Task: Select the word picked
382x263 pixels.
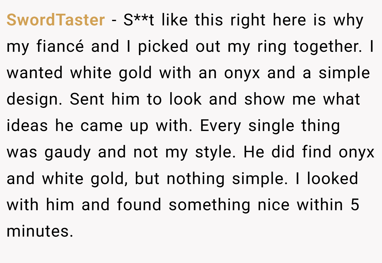Action: point(163,47)
